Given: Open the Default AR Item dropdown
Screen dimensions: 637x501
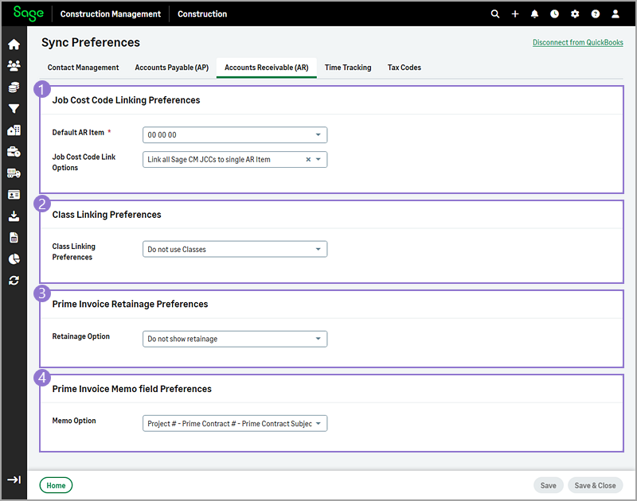Looking at the screenshot, I should [x=235, y=135].
